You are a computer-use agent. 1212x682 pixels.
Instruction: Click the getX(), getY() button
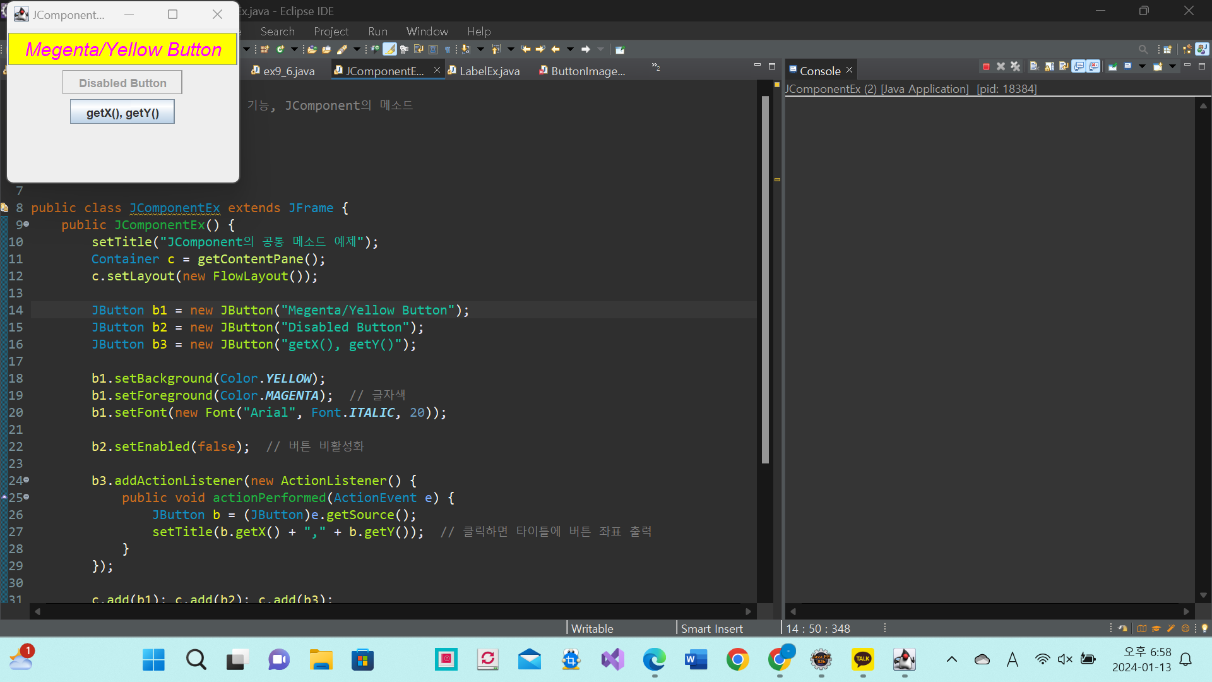pos(122,112)
